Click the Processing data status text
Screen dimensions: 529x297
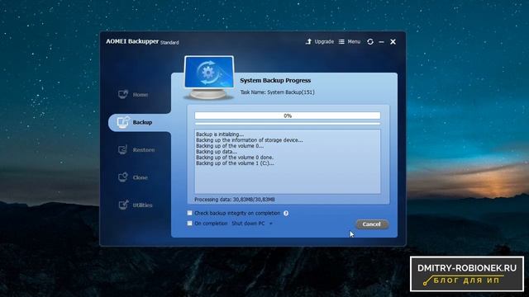(x=235, y=200)
